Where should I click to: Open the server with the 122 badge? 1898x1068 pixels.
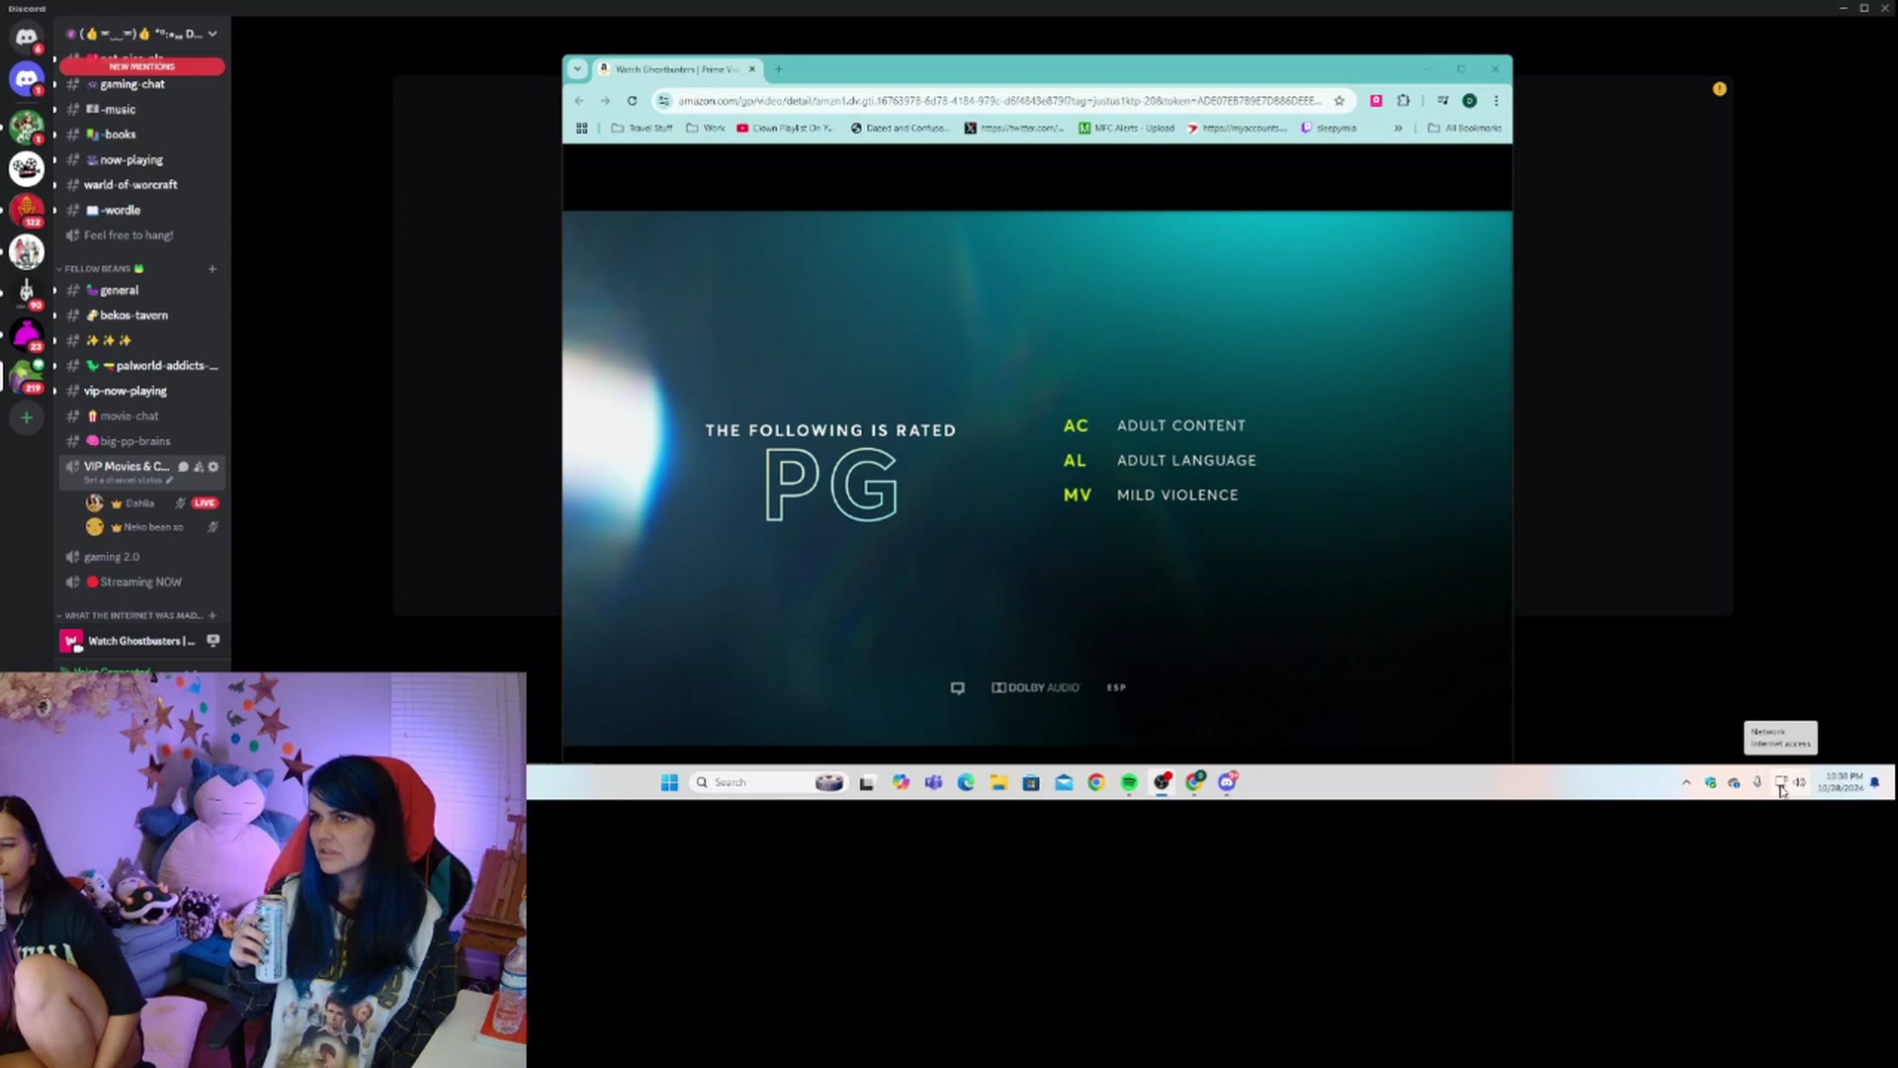27,210
